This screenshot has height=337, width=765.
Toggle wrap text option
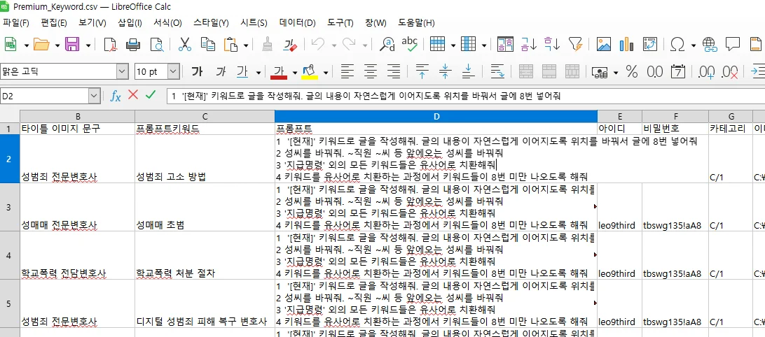point(498,71)
